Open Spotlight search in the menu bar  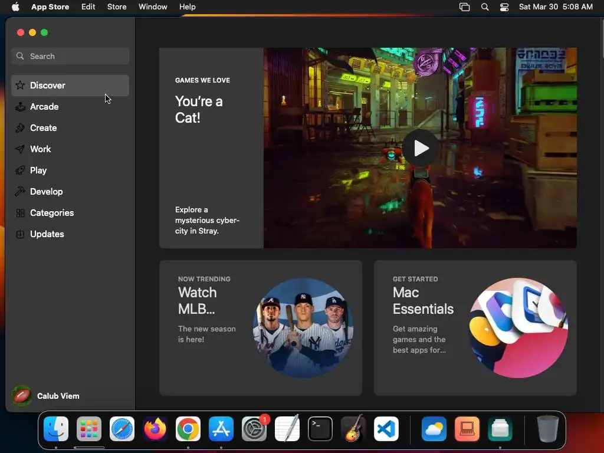pyautogui.click(x=485, y=7)
